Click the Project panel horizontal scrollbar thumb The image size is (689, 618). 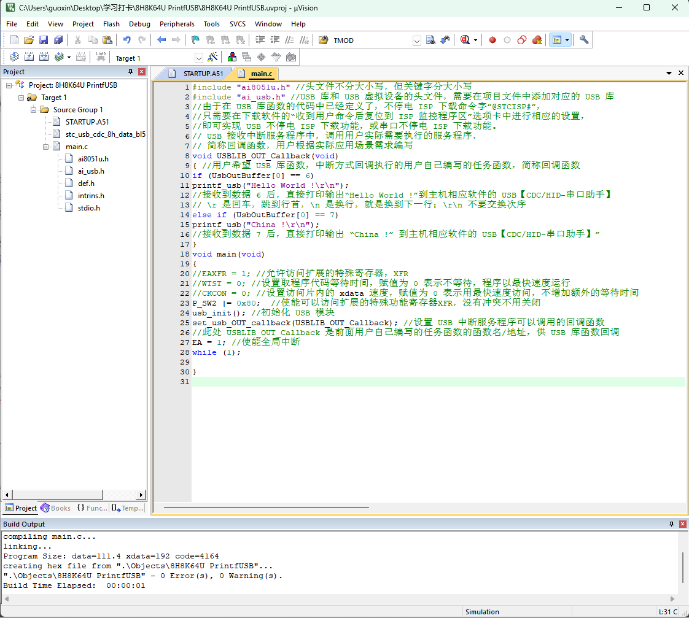58,495
